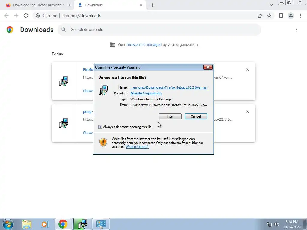Remove the Firefox download entry from the list
This screenshot has width=307, height=230.
pyautogui.click(x=247, y=70)
